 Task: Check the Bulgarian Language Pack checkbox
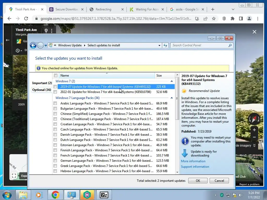(x=55, y=109)
